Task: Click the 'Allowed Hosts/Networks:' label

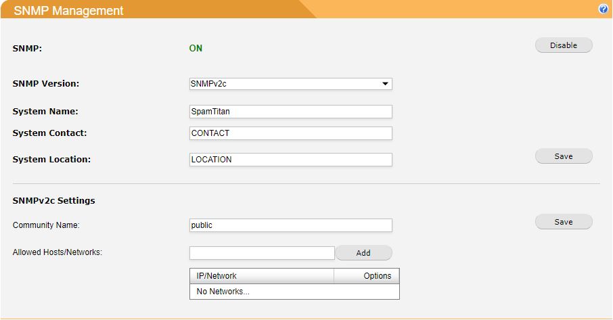Action: (58, 252)
